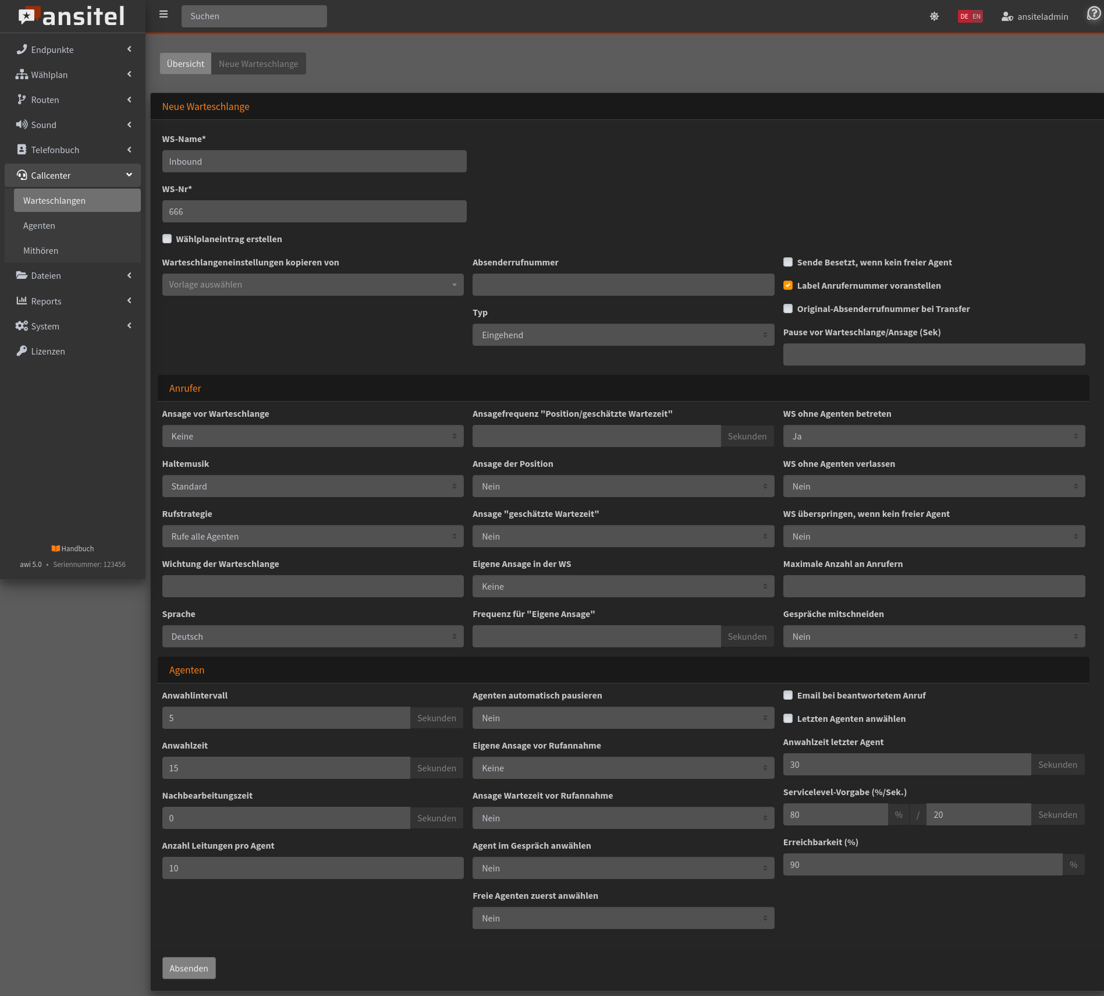The width and height of the screenshot is (1104, 996).
Task: Uncheck Label Anrufernummer voranstellen
Action: click(x=788, y=285)
